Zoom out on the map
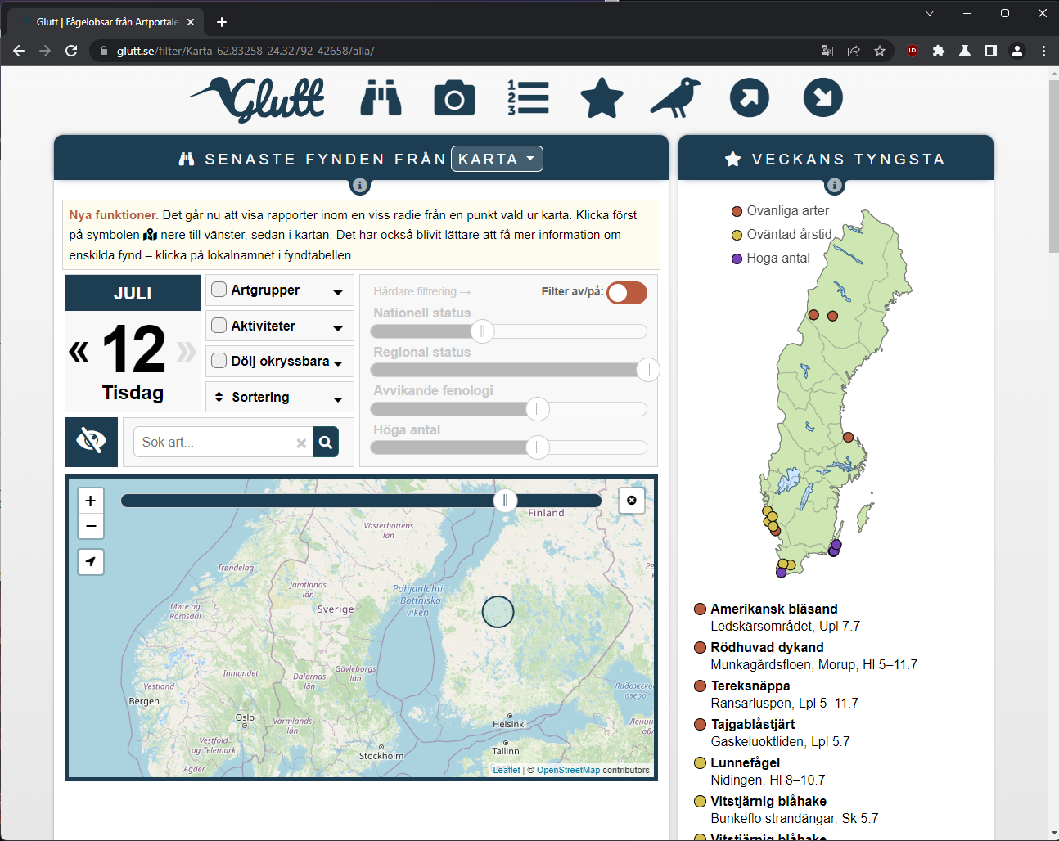 [x=91, y=526]
